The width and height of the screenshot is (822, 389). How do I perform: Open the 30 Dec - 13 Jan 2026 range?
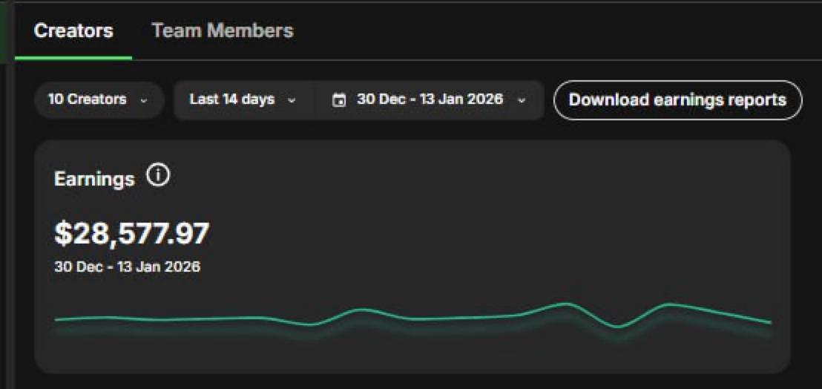pos(430,99)
